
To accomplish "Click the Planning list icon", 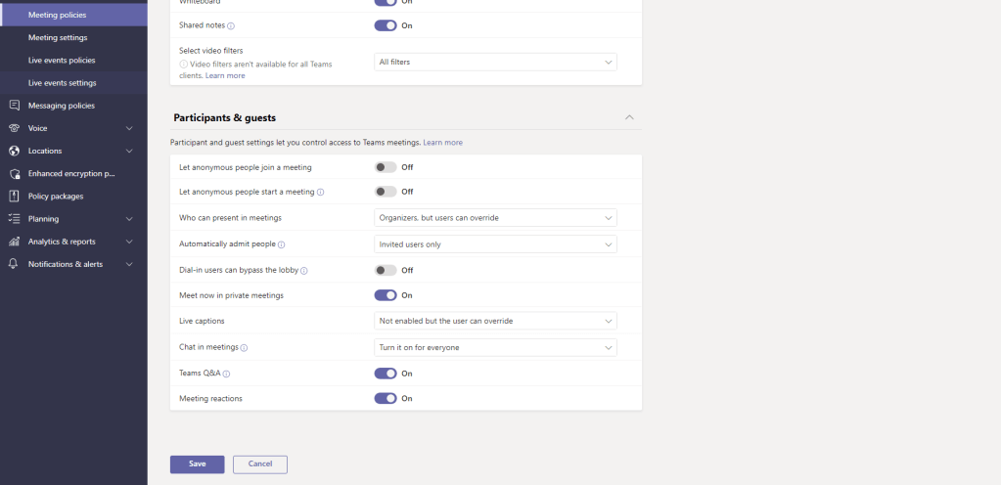I will [14, 219].
